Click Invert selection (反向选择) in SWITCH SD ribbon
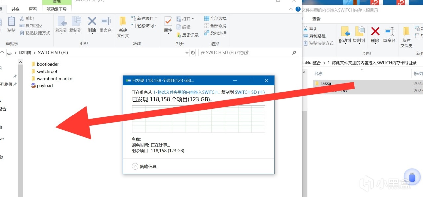 [215, 33]
